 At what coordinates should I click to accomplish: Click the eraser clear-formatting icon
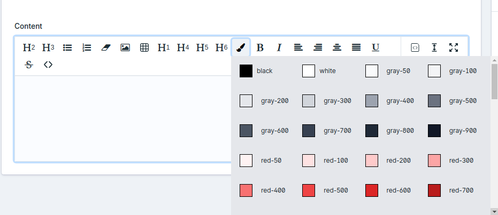(106, 47)
